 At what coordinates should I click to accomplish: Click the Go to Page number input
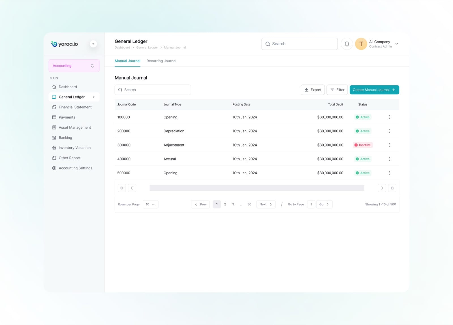311,204
